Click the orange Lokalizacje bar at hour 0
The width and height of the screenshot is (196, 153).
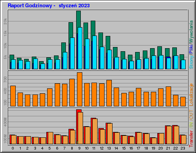coord(13,96)
